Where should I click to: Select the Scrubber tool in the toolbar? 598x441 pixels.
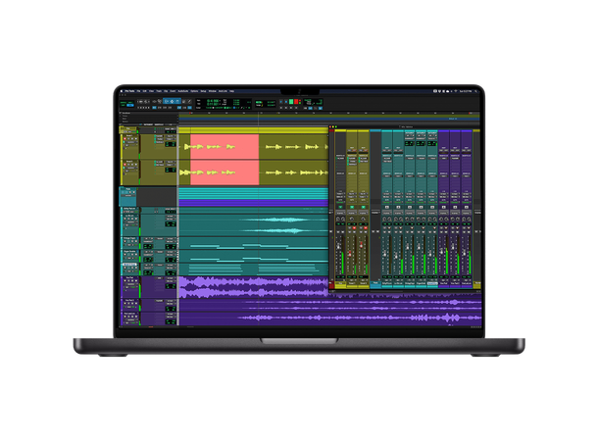coord(183,101)
